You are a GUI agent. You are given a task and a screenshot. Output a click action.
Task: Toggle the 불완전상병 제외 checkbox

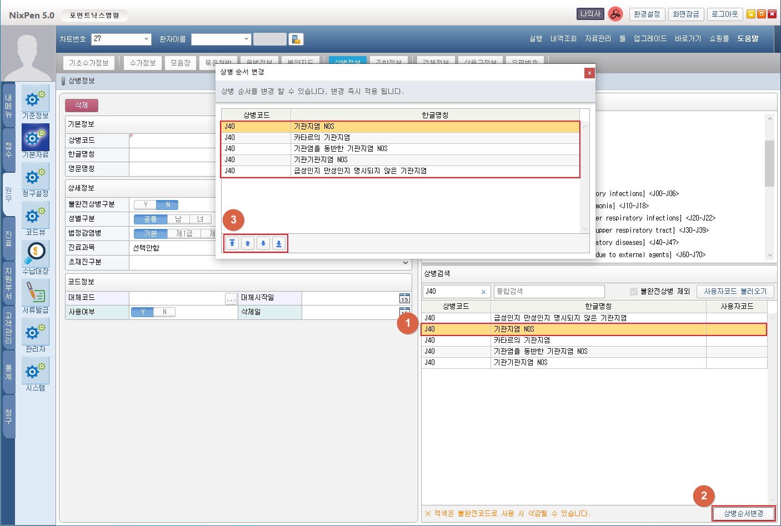coord(634,292)
